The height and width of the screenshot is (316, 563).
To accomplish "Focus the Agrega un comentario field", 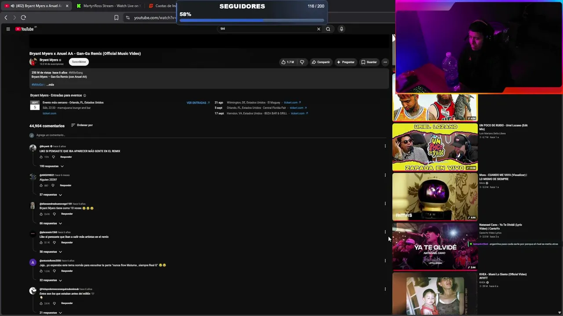I will (x=211, y=135).
